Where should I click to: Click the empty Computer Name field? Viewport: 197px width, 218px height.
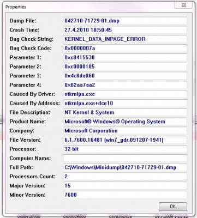coord(125,158)
